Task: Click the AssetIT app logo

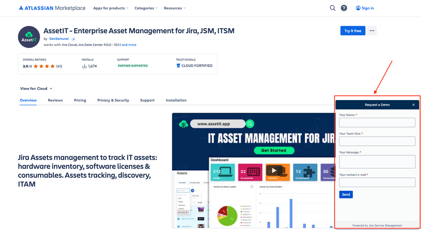Action: tap(29, 37)
